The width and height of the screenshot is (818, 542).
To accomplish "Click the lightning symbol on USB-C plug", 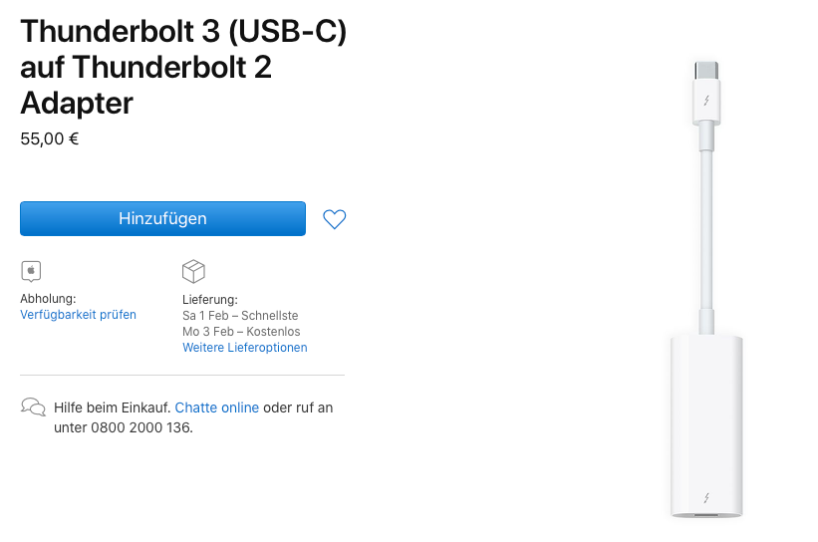I will click(706, 101).
